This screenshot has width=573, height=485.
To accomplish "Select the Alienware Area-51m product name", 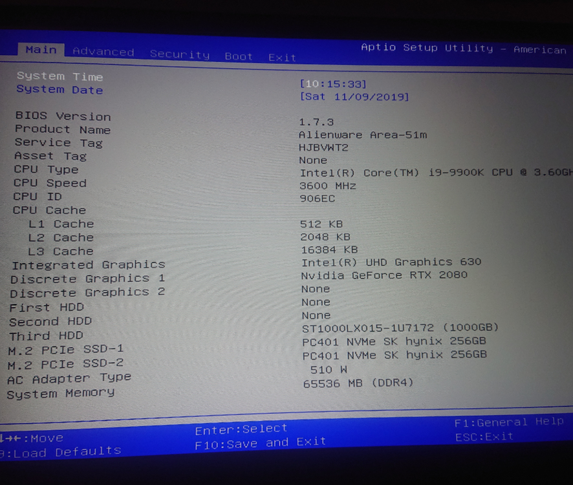I will pos(363,135).
